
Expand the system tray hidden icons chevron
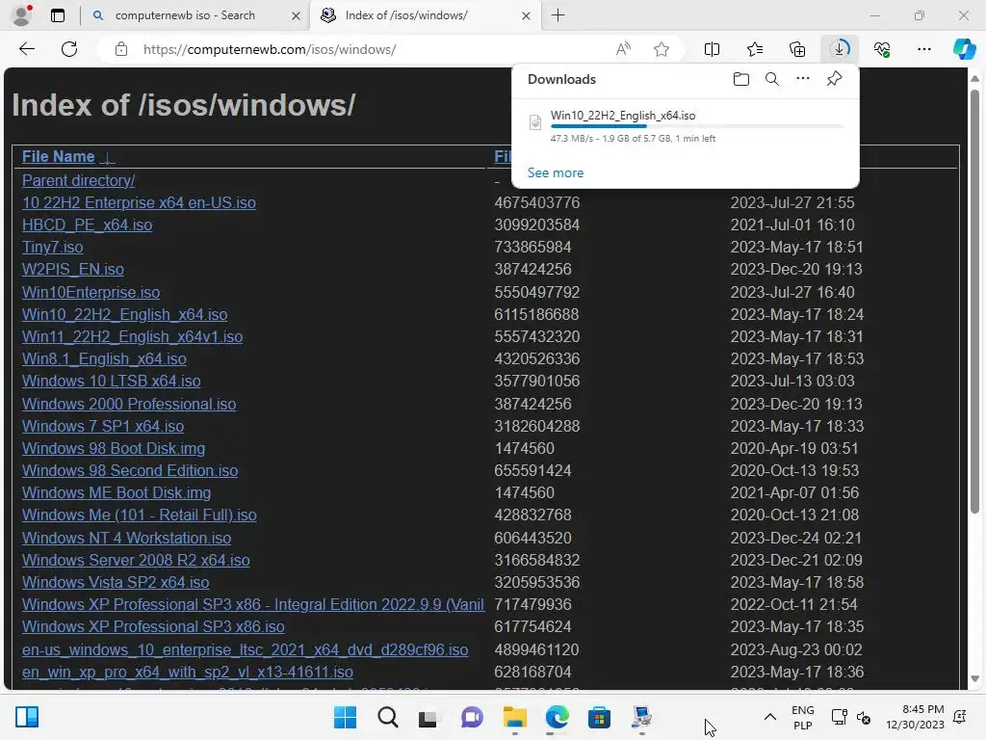tap(769, 717)
